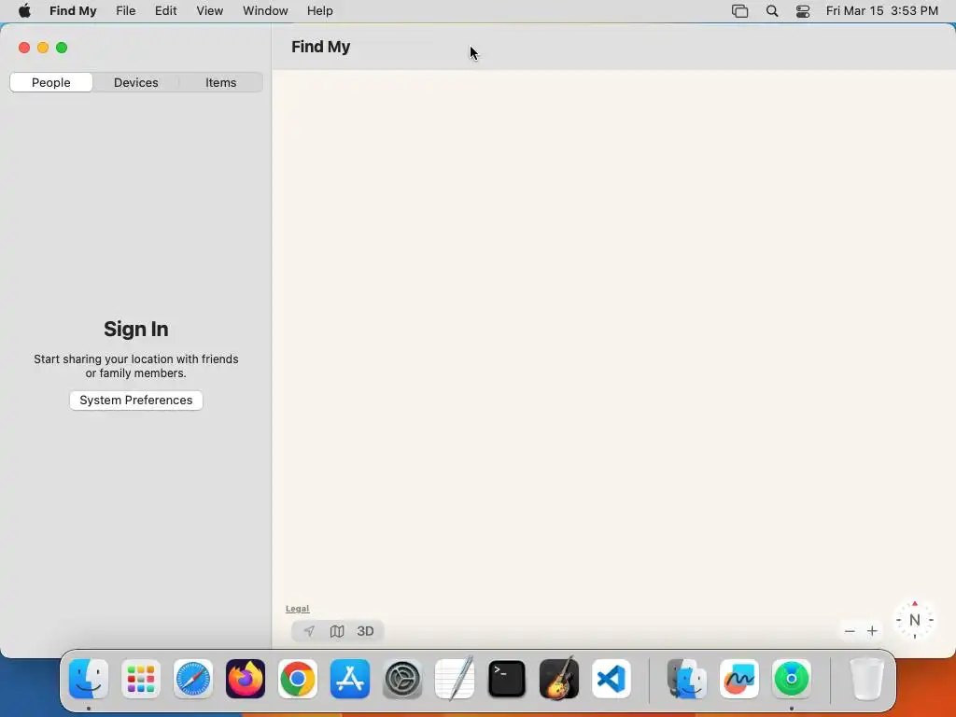Zoom in with the plus button

coord(873,631)
